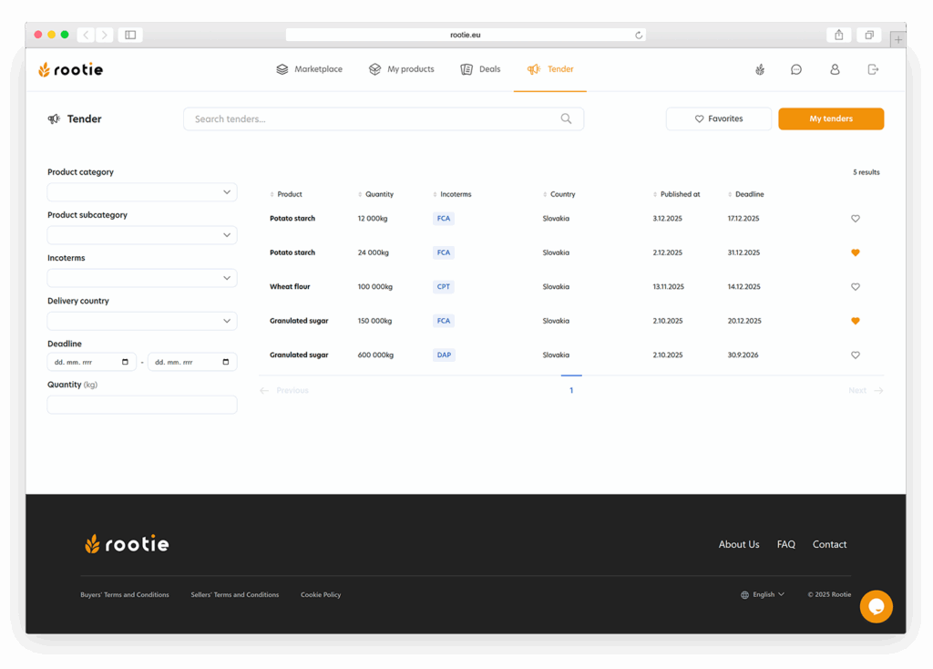Open the user profile icon
The height and width of the screenshot is (669, 933).
(835, 69)
